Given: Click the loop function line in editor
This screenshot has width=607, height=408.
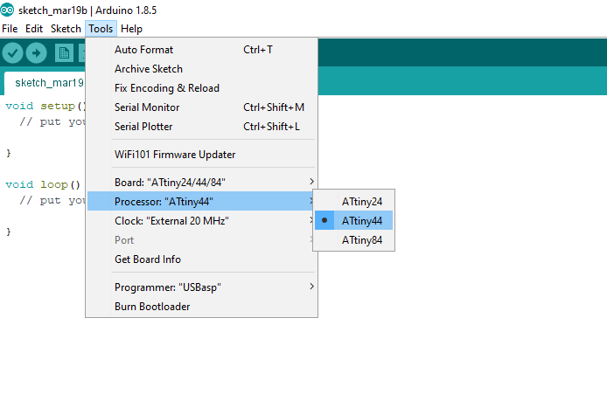Looking at the screenshot, I should (42, 184).
